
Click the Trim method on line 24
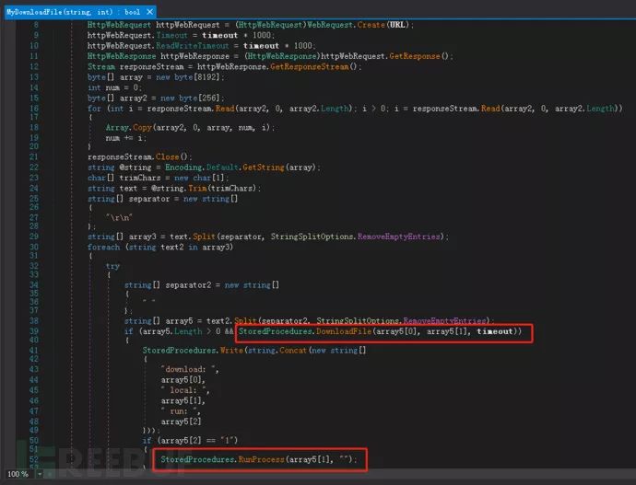[x=197, y=189]
